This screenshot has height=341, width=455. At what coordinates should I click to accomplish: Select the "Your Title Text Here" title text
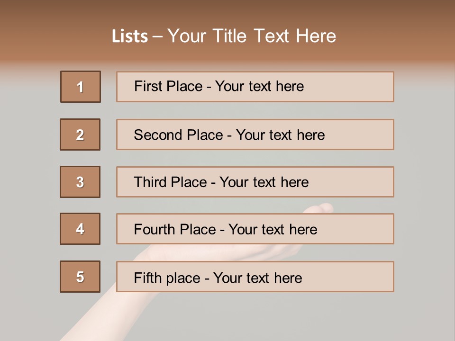(x=252, y=36)
